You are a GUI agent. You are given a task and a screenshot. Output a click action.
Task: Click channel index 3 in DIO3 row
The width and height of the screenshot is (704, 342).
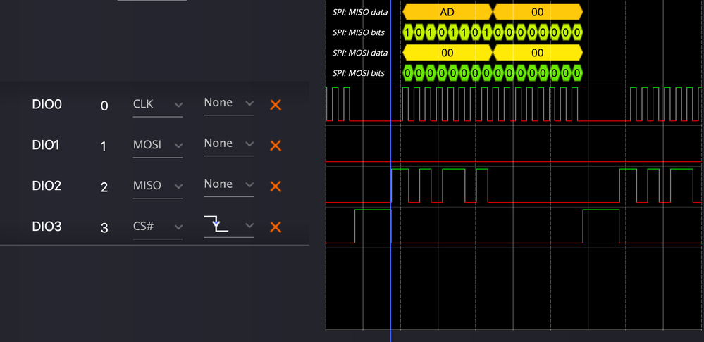pos(104,228)
